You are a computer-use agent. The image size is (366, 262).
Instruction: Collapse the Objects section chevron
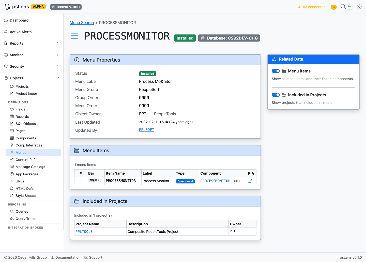[x=58, y=78]
